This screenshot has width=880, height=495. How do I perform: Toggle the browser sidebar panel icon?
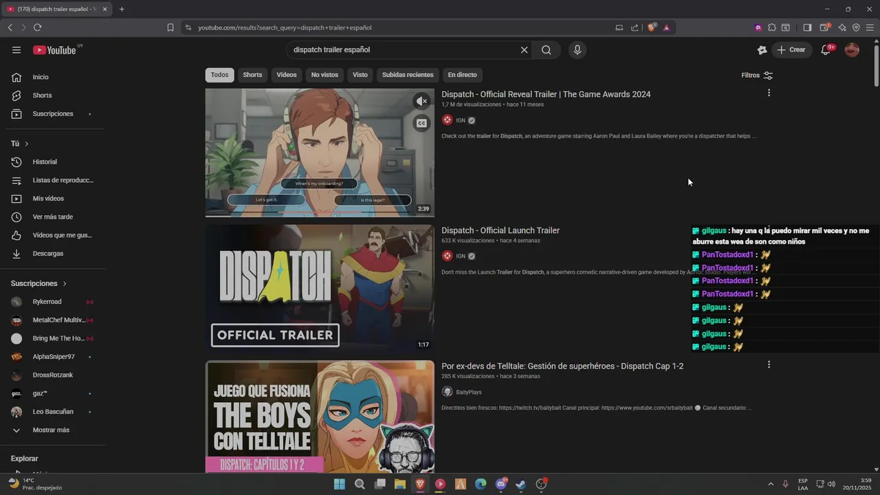pyautogui.click(x=807, y=27)
